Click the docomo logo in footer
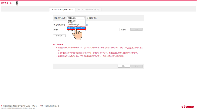This screenshot has height=110, width=197. coord(188,107)
